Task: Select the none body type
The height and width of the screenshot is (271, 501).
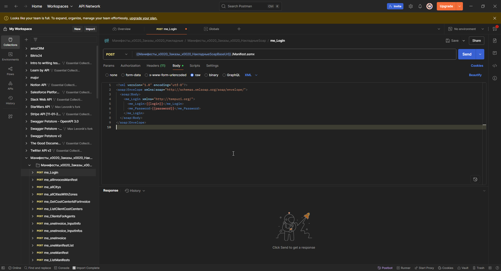Action: click(x=111, y=75)
